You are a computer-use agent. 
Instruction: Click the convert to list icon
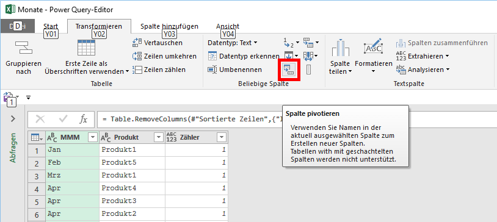308,70
